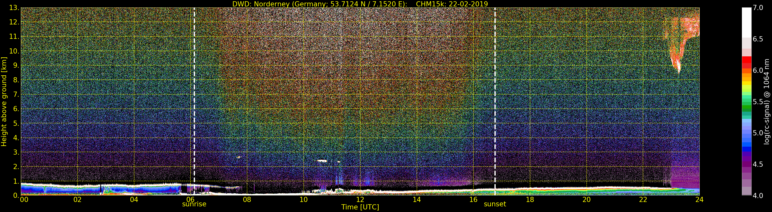Click the colorbar value '5.5'
The height and width of the screenshot is (212, 772).
click(x=758, y=102)
